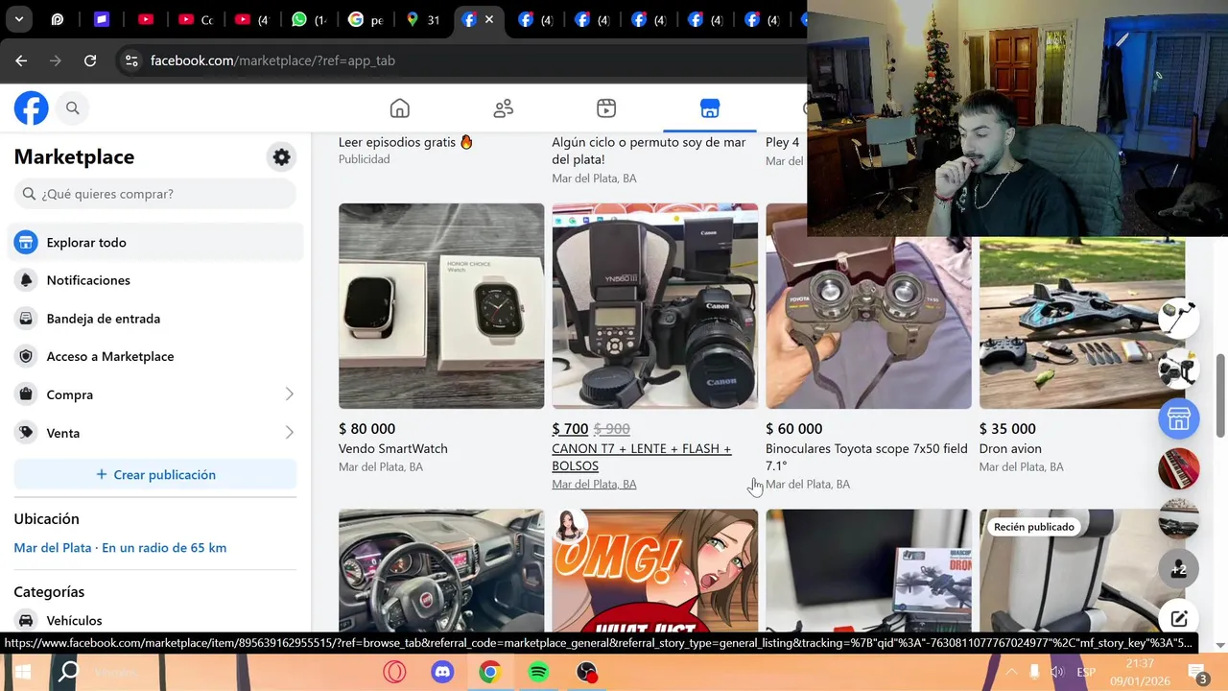Open the system tray volume icon
The width and height of the screenshot is (1228, 691).
point(1057,672)
